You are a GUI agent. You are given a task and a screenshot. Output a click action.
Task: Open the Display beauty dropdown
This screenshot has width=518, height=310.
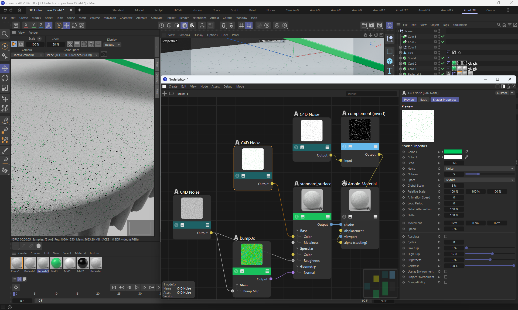coord(112,45)
